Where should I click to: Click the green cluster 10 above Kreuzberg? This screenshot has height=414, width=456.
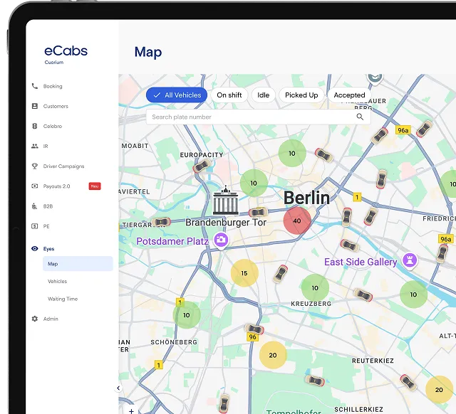[x=315, y=288]
